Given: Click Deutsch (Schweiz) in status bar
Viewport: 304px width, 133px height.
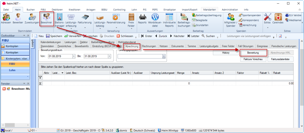Looking at the screenshot, I should 143,131.
